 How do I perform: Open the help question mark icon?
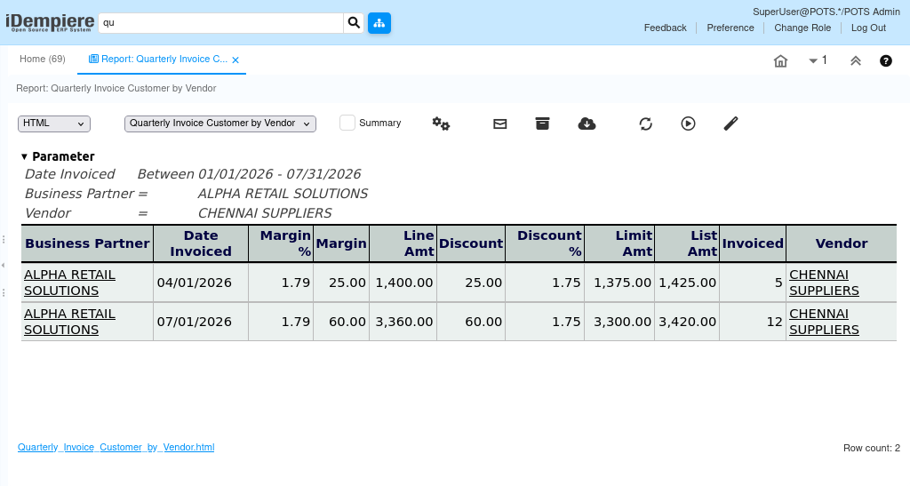886,61
